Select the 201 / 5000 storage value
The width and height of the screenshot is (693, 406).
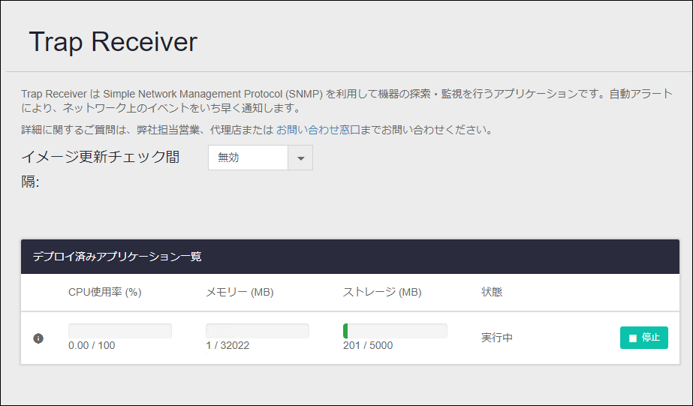[368, 345]
